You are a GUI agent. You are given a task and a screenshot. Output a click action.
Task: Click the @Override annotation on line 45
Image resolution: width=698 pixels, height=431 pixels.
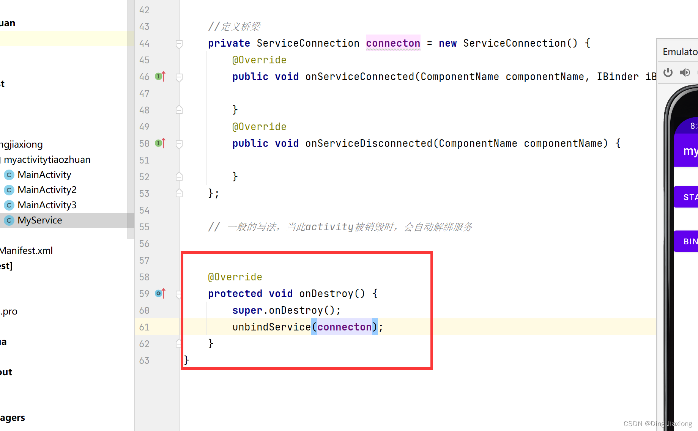pyautogui.click(x=259, y=60)
